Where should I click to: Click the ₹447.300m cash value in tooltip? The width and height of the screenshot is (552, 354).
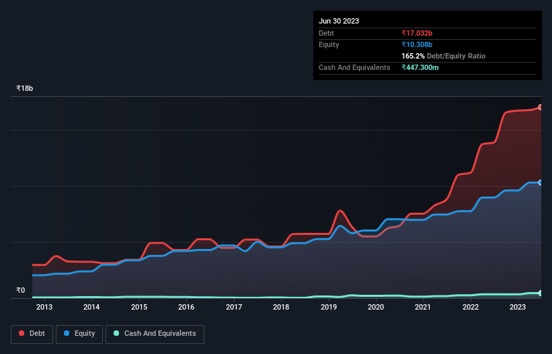tap(420, 67)
